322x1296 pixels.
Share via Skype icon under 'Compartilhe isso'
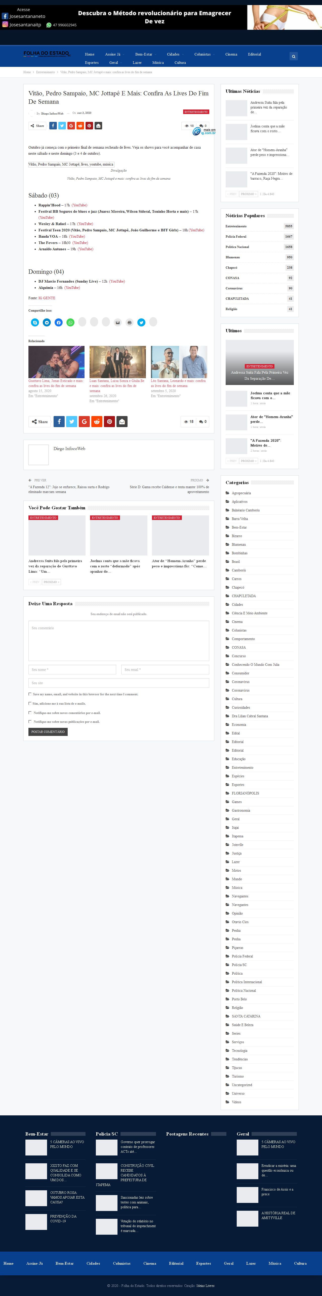35,322
